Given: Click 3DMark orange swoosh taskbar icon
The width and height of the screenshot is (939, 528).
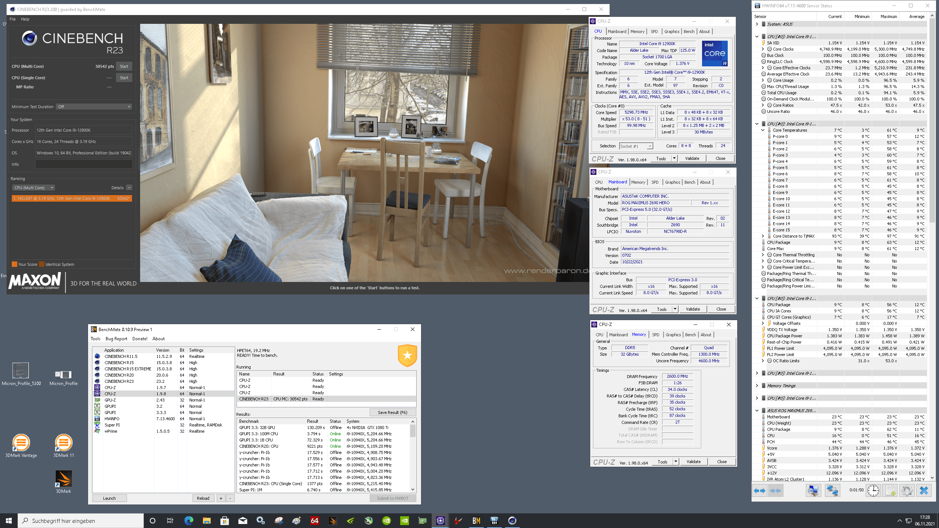Looking at the screenshot, I should 332,521.
